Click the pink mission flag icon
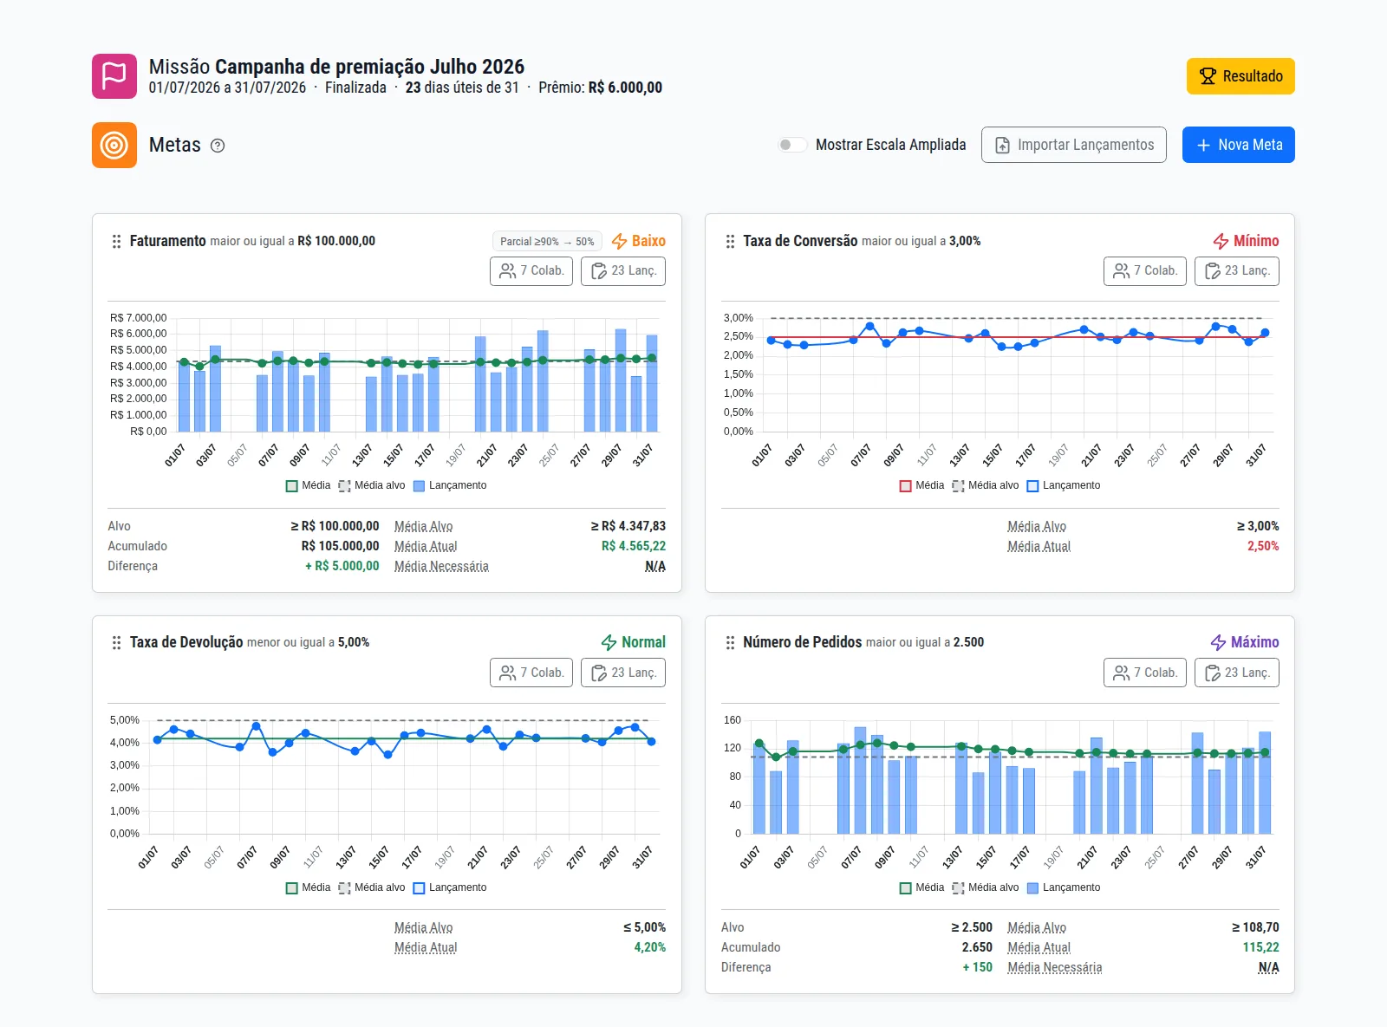 [114, 76]
